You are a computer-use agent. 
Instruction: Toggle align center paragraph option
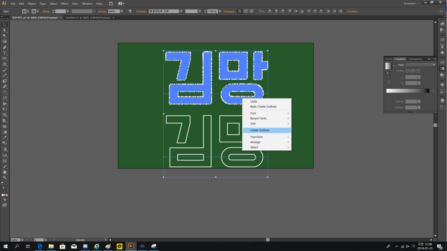coord(246,11)
